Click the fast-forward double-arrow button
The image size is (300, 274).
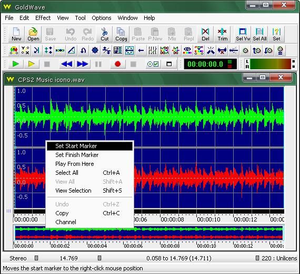click(x=82, y=64)
